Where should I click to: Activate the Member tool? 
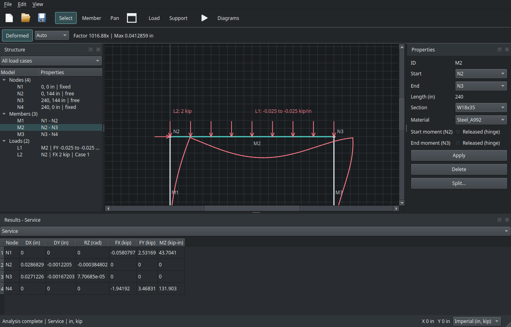coord(91,18)
